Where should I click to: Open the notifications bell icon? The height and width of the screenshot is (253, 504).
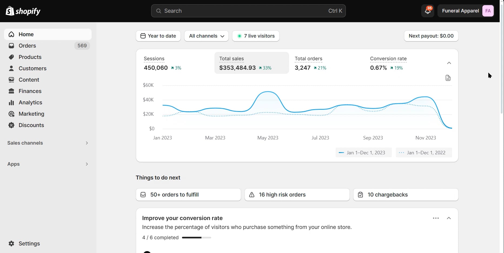(x=428, y=11)
